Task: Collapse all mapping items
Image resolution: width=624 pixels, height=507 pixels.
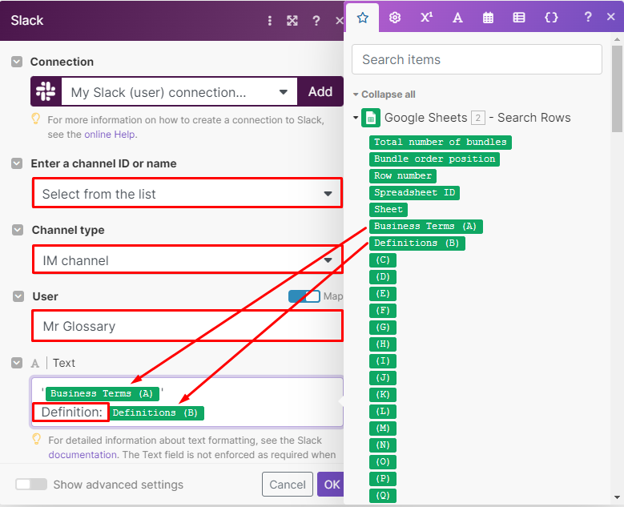Action: (x=384, y=95)
